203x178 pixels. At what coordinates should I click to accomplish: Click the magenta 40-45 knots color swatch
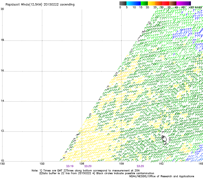[180, 3]
